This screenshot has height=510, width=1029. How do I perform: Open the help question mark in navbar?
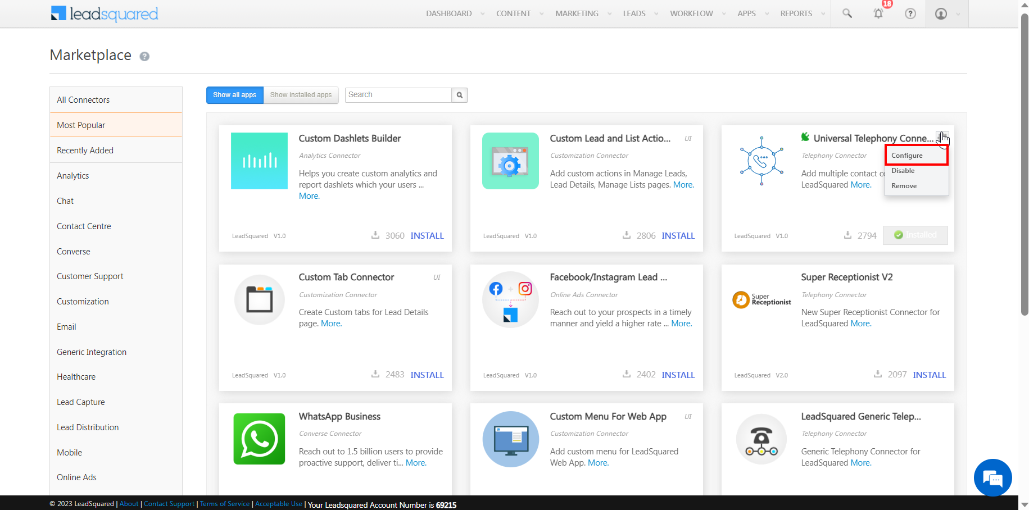pyautogui.click(x=910, y=13)
